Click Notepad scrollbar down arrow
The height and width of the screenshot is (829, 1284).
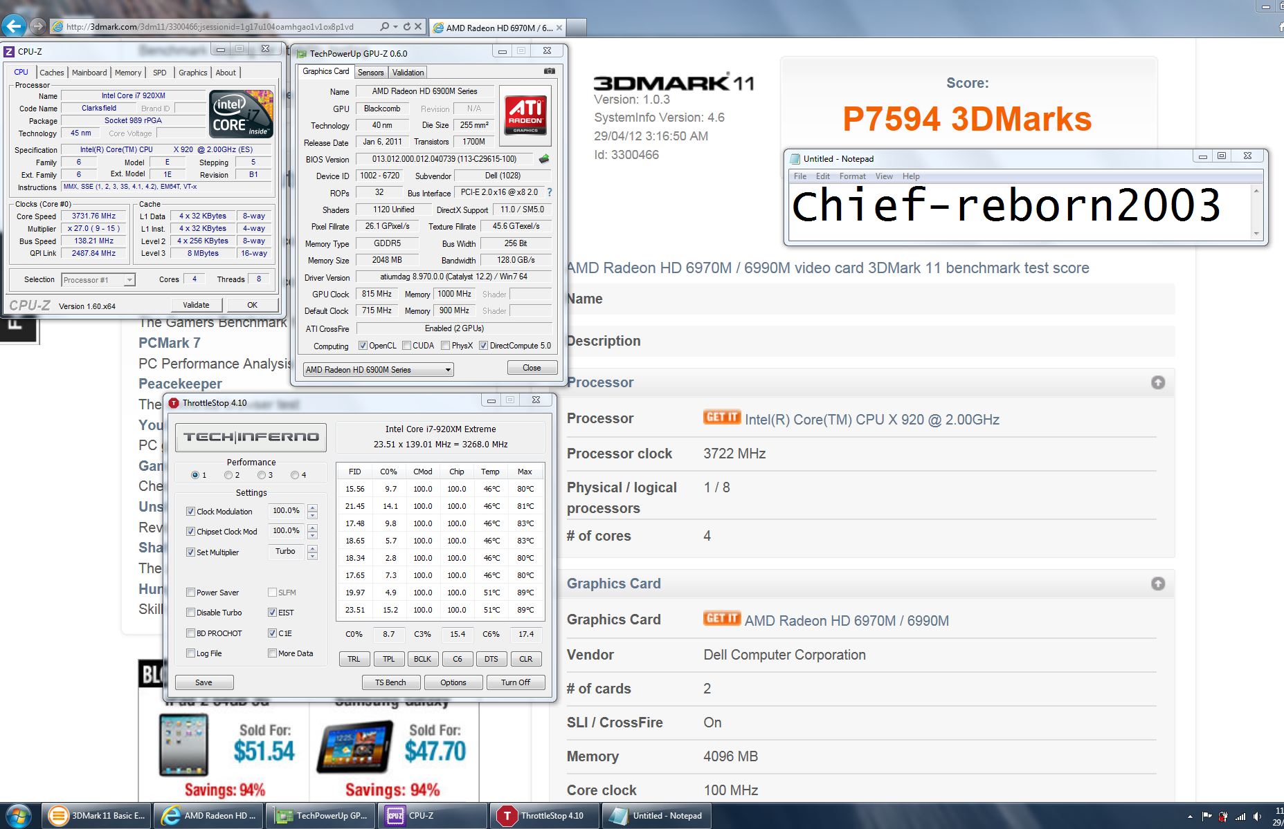coord(1256,234)
